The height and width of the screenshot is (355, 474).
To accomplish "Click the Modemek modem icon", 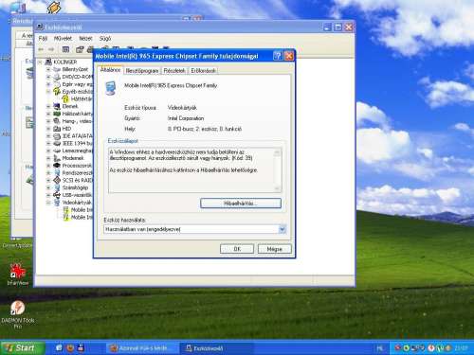I will tap(57, 158).
